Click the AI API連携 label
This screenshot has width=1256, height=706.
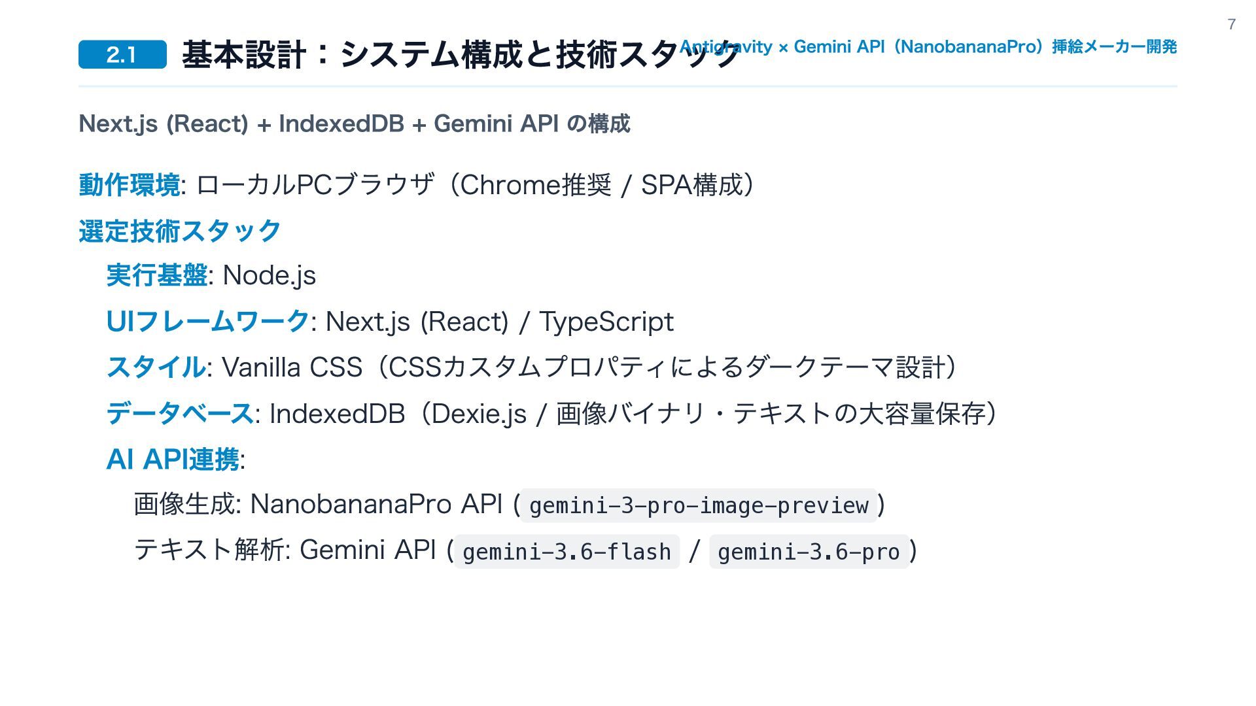[x=173, y=459]
